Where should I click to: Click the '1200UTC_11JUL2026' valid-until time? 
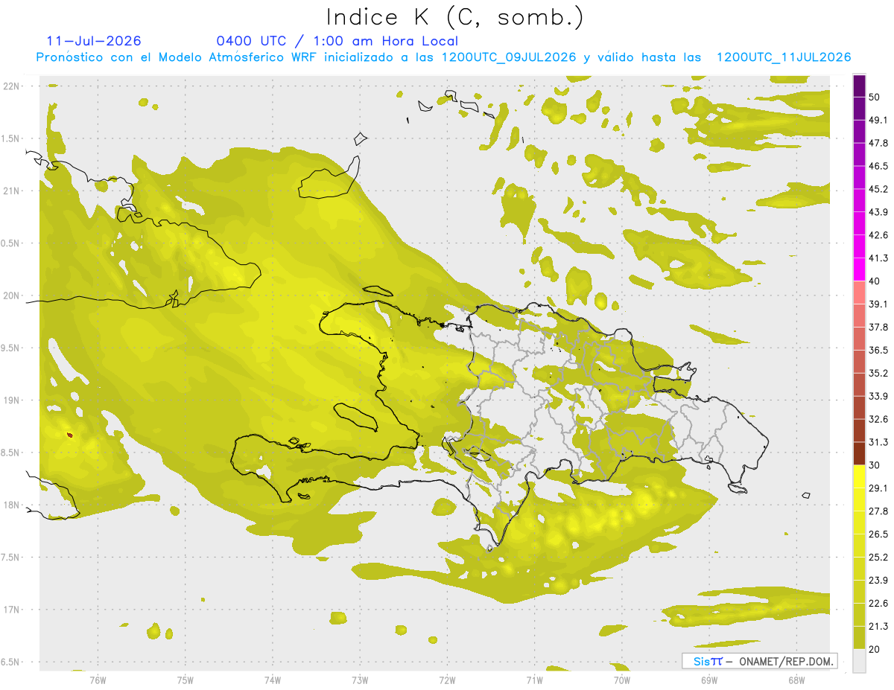(784, 57)
